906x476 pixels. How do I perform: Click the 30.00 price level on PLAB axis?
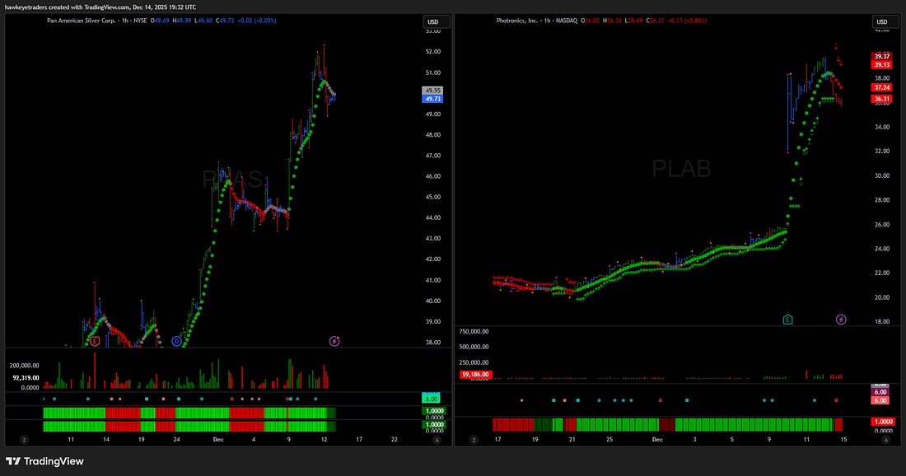[882, 176]
